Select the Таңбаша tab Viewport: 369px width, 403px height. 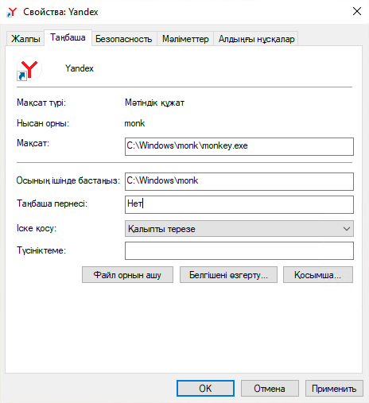point(68,37)
